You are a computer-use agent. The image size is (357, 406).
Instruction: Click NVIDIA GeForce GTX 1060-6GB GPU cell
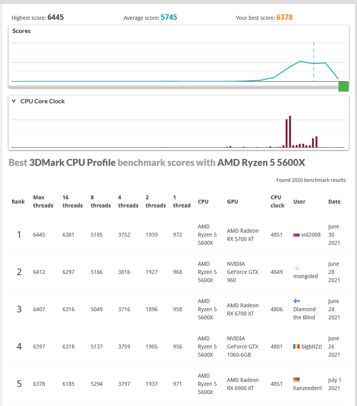(x=243, y=347)
